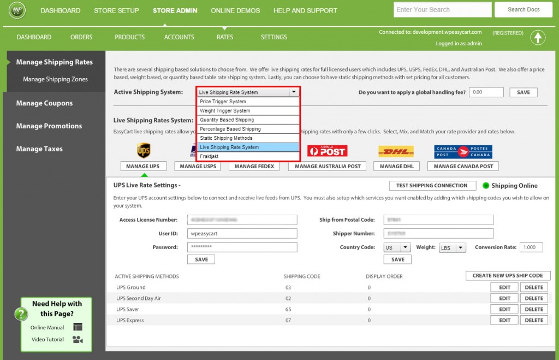Image resolution: width=559 pixels, height=360 pixels.
Task: Go to the SETTINGS tab
Action: 274,37
